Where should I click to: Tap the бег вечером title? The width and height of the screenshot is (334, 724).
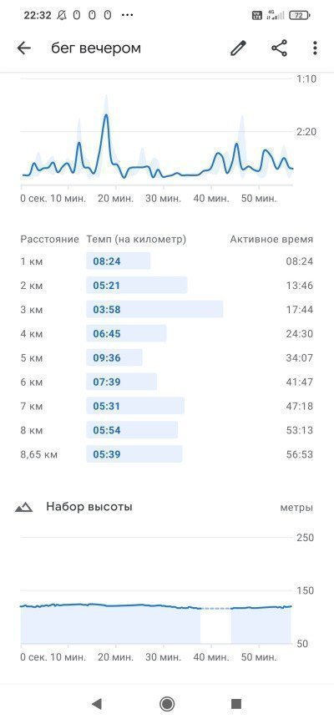[96, 48]
